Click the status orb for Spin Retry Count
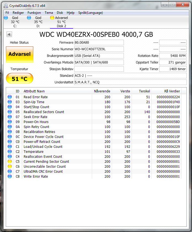 click(x=10, y=127)
